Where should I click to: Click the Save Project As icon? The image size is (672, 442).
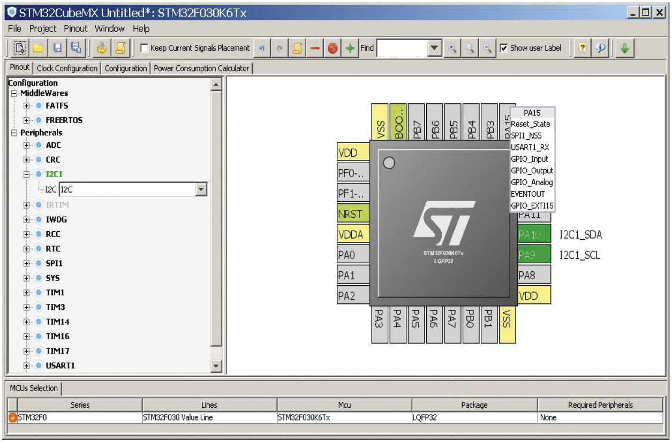coord(75,48)
